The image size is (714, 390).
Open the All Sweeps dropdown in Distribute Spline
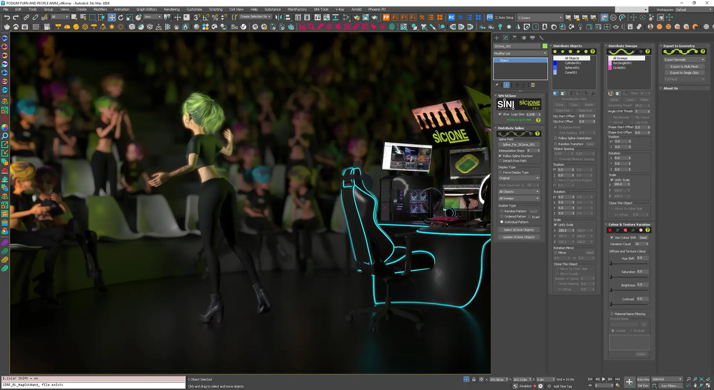click(x=519, y=198)
